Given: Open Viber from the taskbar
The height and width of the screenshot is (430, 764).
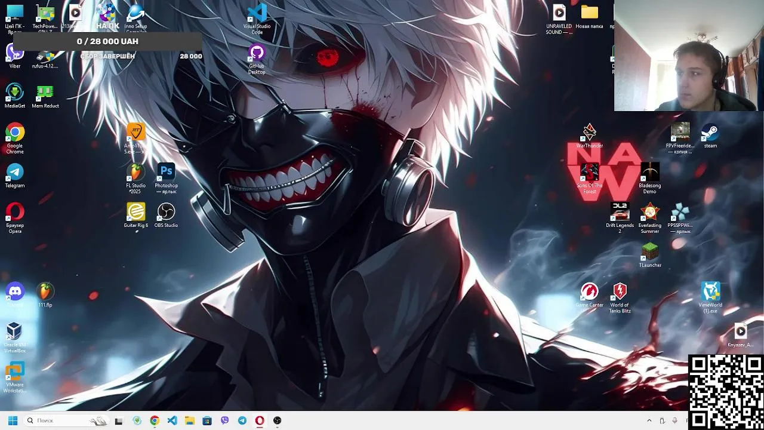Looking at the screenshot, I should point(224,420).
